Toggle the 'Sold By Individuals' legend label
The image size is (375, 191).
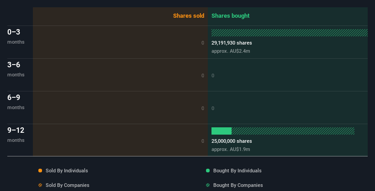coord(67,171)
